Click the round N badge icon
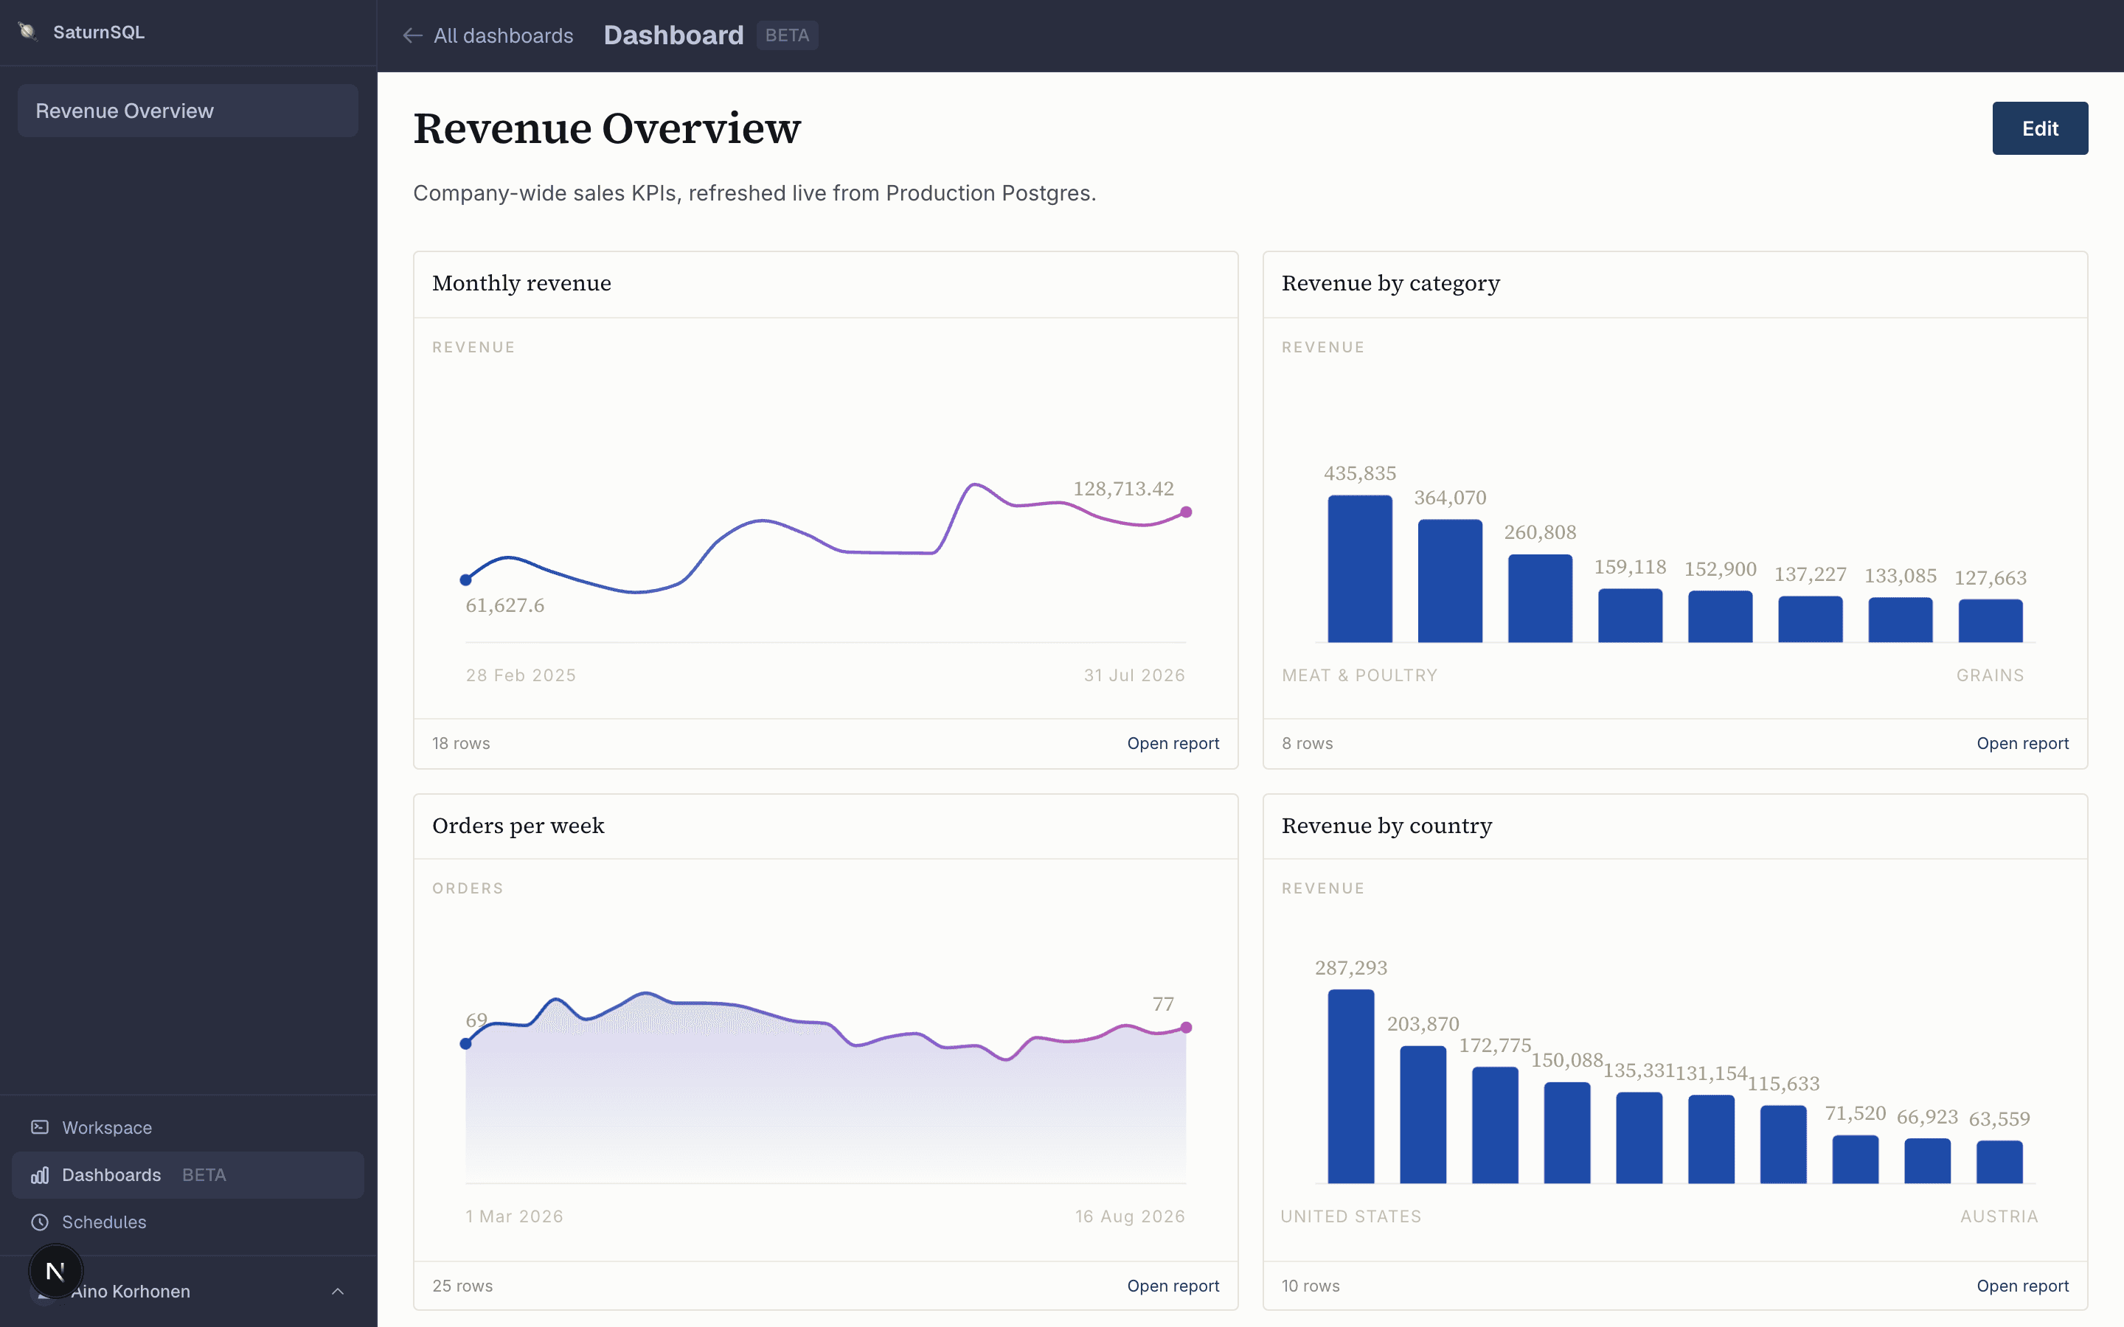 pos(55,1271)
